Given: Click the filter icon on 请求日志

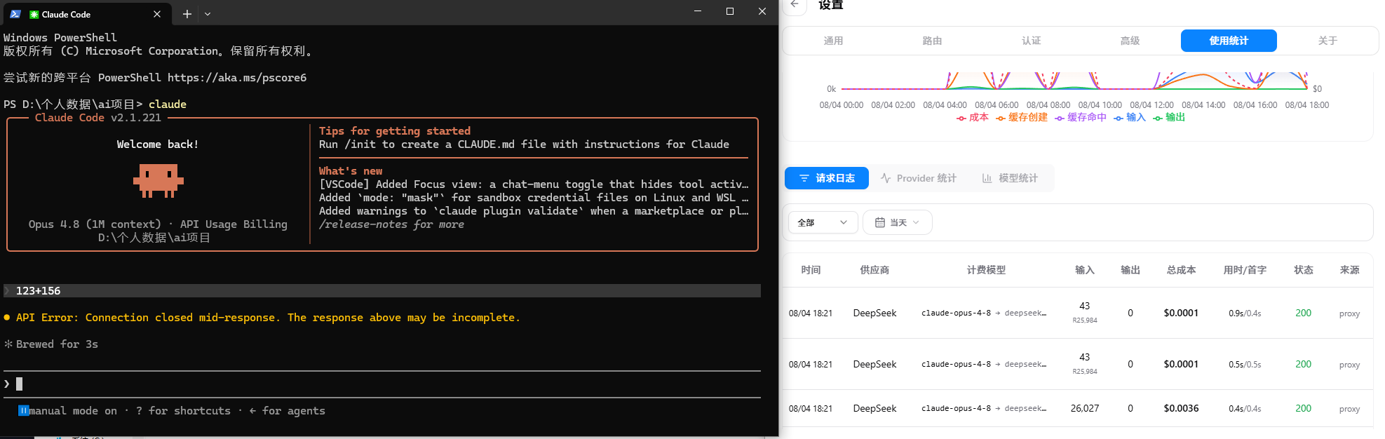Looking at the screenshot, I should [x=804, y=178].
